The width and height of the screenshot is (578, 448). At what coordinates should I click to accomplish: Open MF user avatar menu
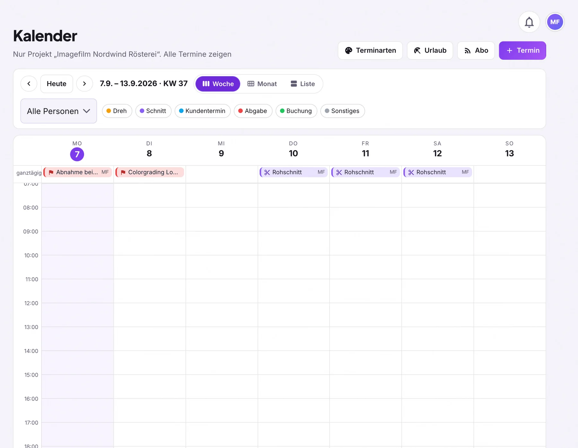[555, 22]
